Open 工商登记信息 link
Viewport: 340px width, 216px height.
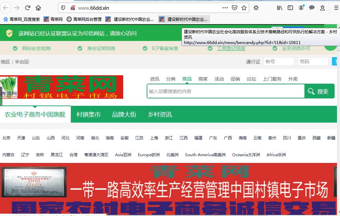click(x=231, y=48)
